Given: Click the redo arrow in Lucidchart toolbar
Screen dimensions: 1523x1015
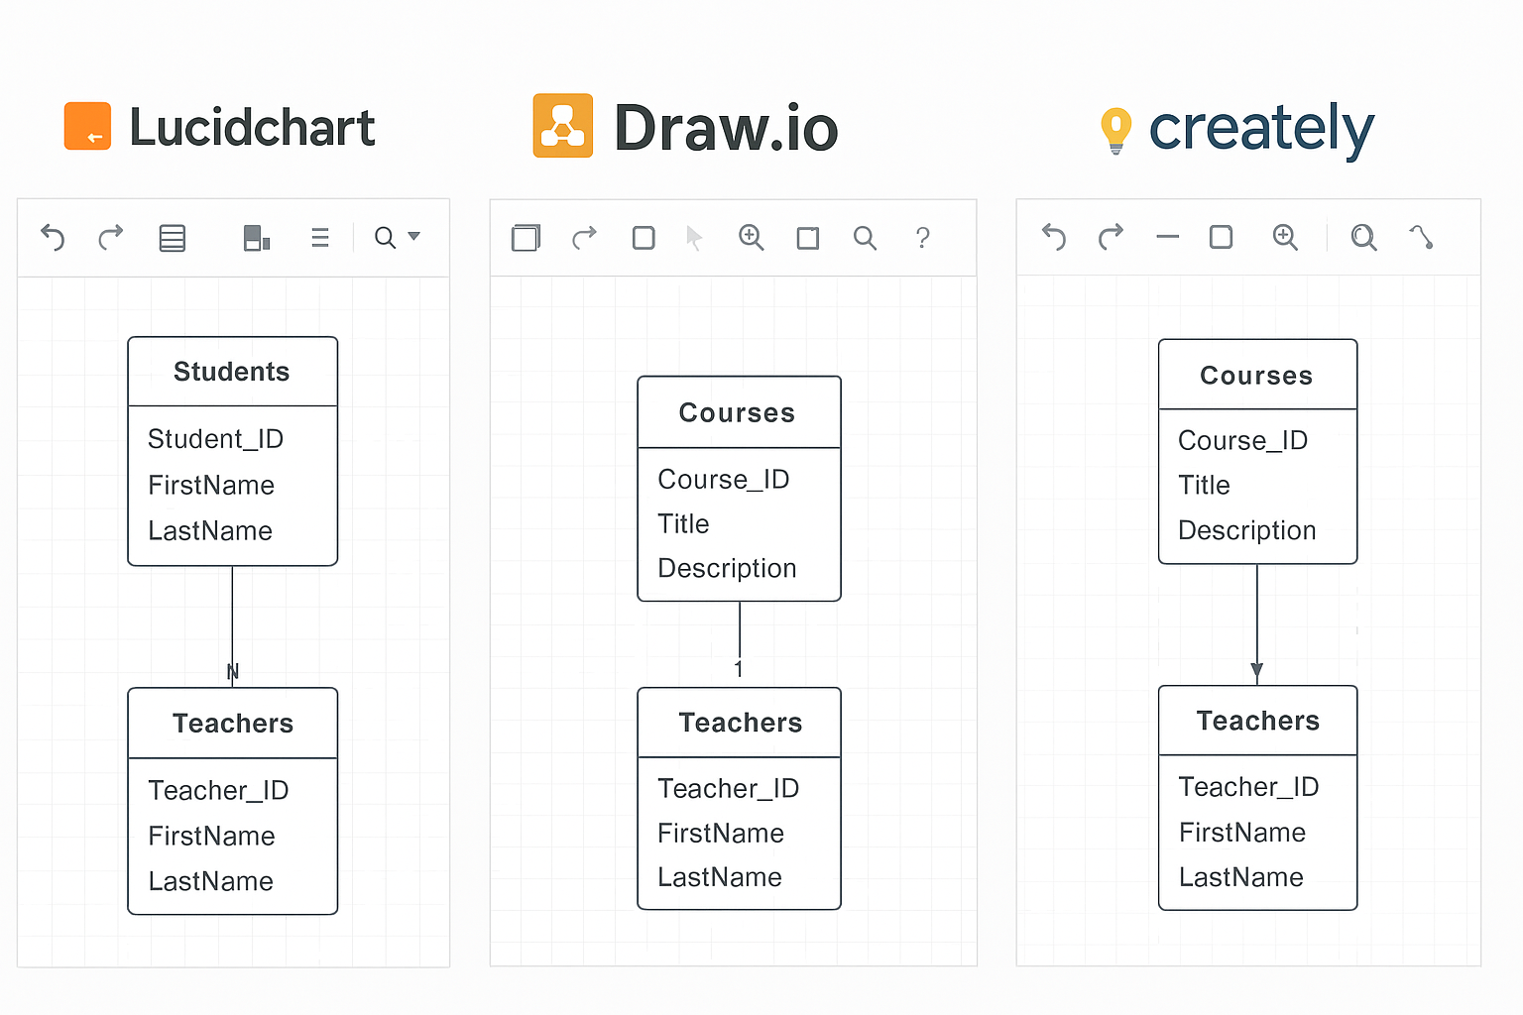Looking at the screenshot, I should pos(110,237).
